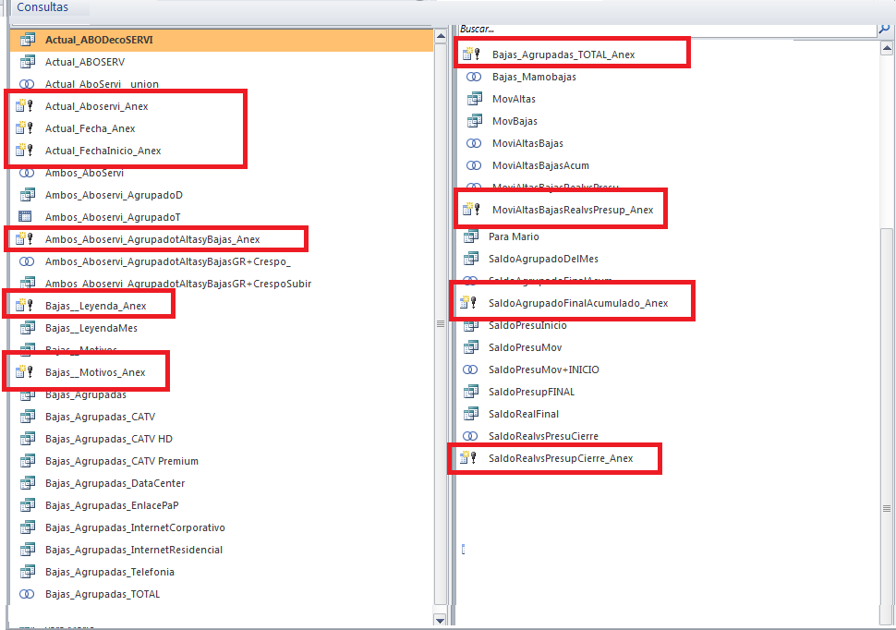Click the Bajas_Agrupadas_TOTAL union query icon
Viewport: 896px width, 630px height.
click(27, 594)
